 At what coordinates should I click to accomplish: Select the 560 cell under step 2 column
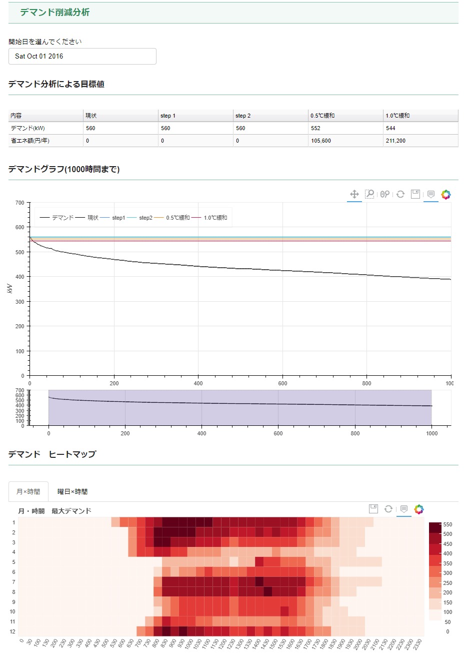(x=270, y=128)
